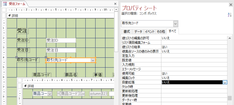This screenshot has width=234, height=105.
Task: Click the 値リストの編集の許可 property value
Action: [194, 38]
